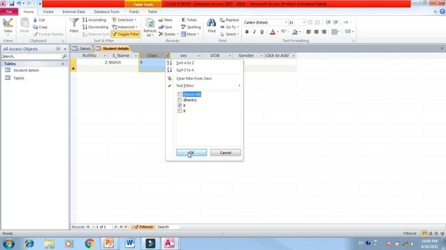Viewport: 446px width, 250px height.
Task: Click Cancel in the filter popup
Action: pos(226,153)
